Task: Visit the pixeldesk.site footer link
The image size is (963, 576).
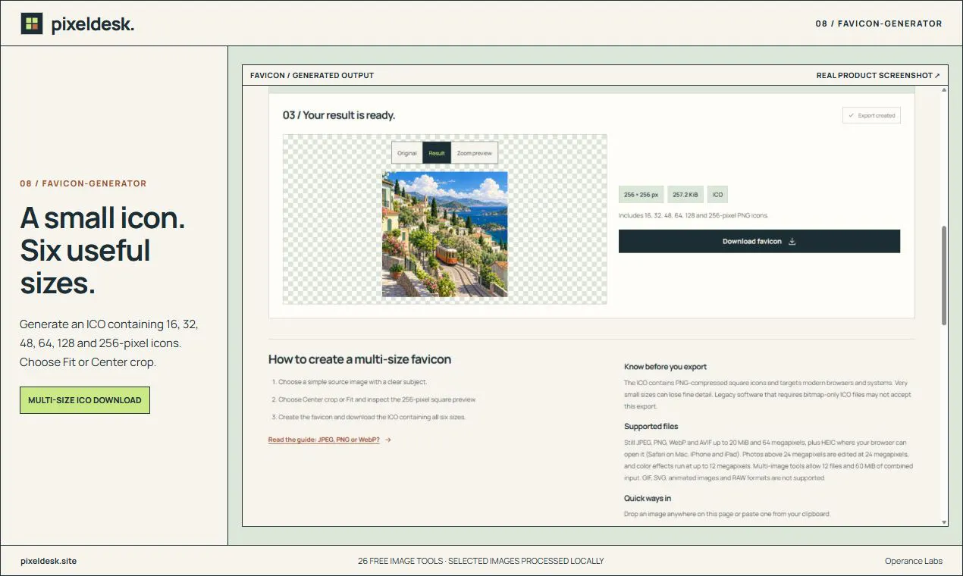Action: 49,561
